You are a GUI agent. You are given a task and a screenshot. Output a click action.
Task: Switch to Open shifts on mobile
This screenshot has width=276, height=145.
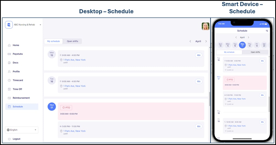[255, 52]
